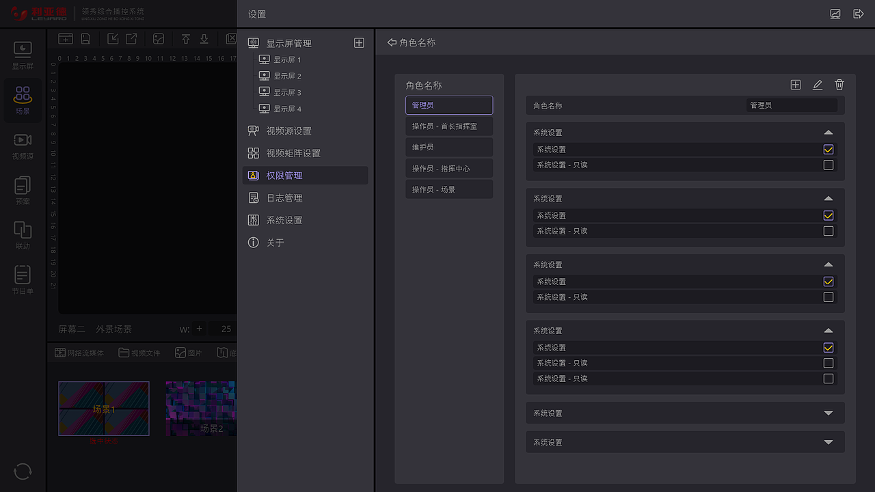Image resolution: width=875 pixels, height=492 pixels.
Task: Expand the second-to-last 系统设置 section
Action: point(828,413)
